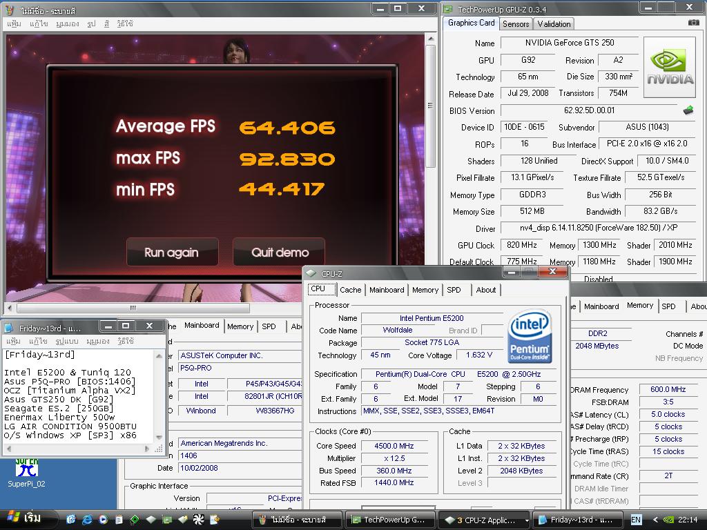Open the Sensors tab in GPU-Z
707x530 pixels.
[x=515, y=24]
